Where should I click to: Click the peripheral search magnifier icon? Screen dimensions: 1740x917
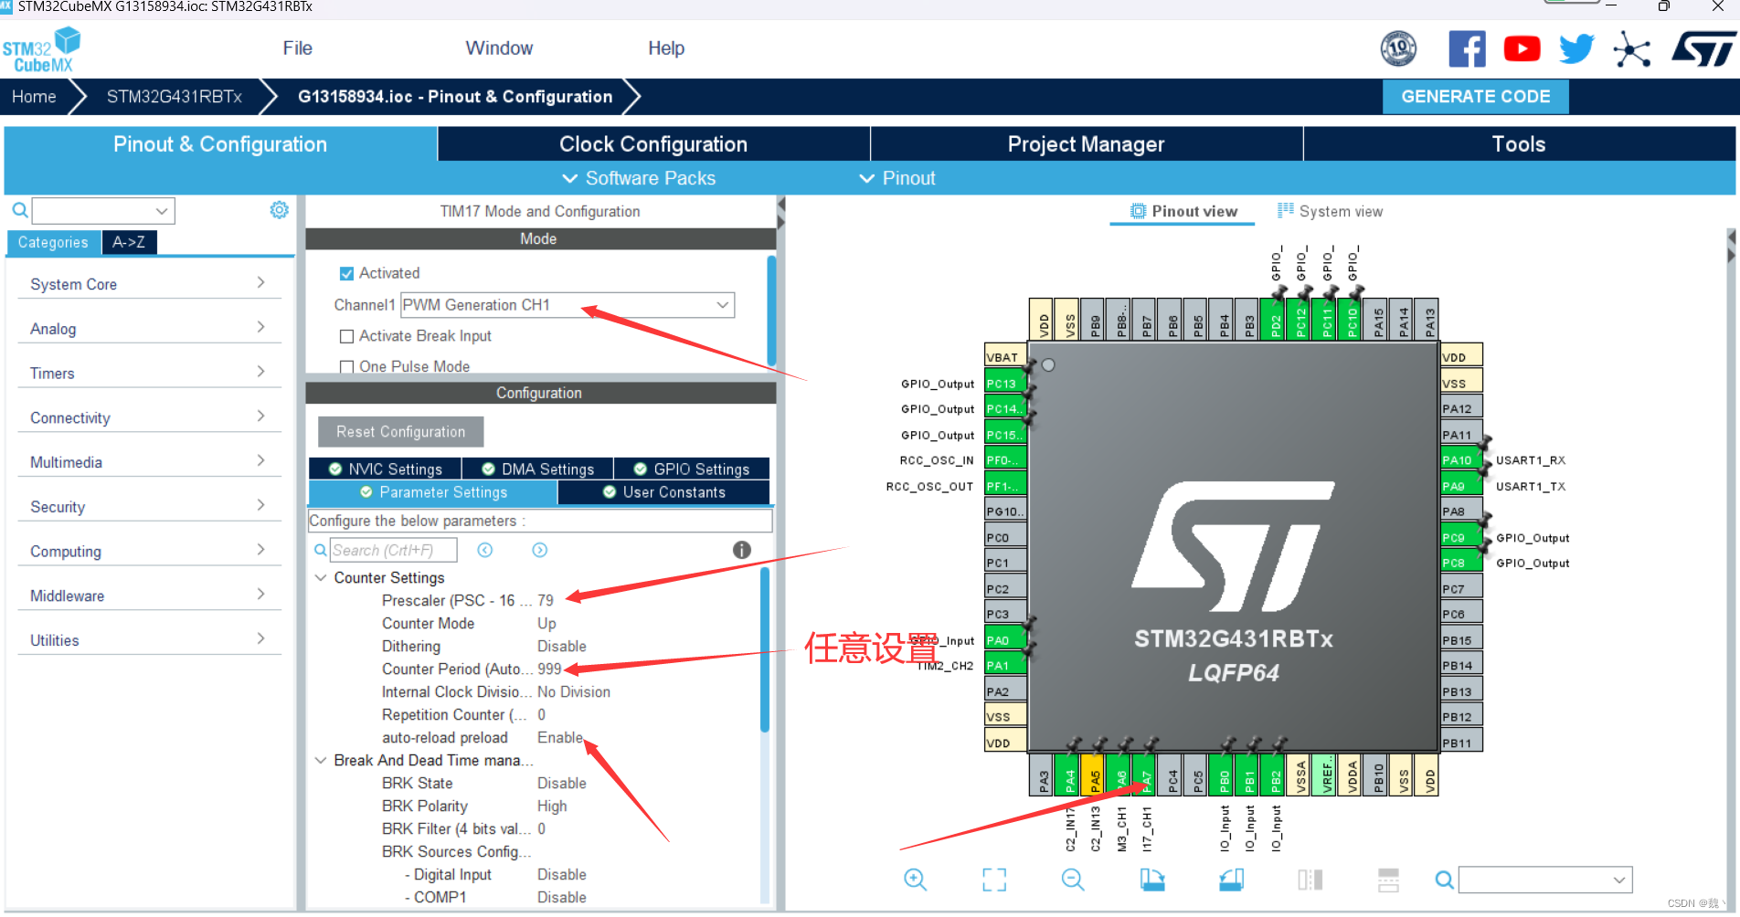coord(19,211)
